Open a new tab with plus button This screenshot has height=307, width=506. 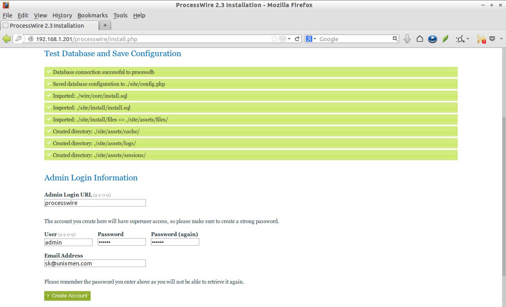[105, 25]
